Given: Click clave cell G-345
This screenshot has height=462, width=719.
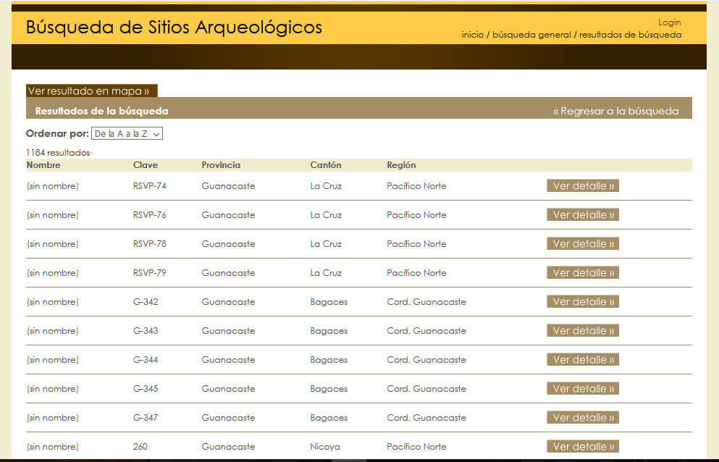Looking at the screenshot, I should 146,388.
